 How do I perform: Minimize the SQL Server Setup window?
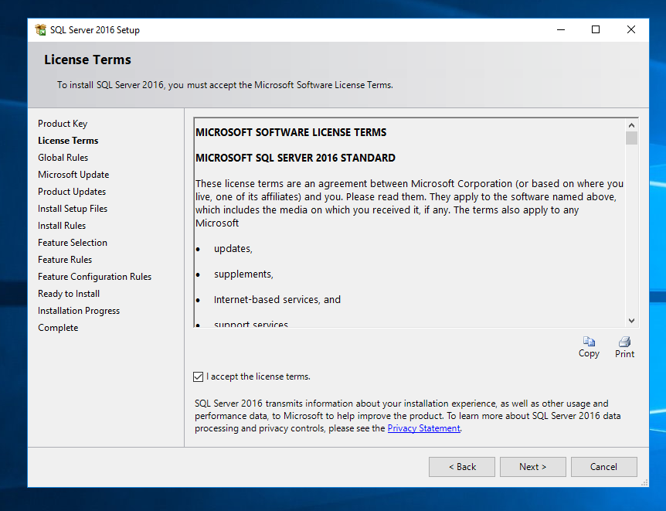[x=561, y=29]
